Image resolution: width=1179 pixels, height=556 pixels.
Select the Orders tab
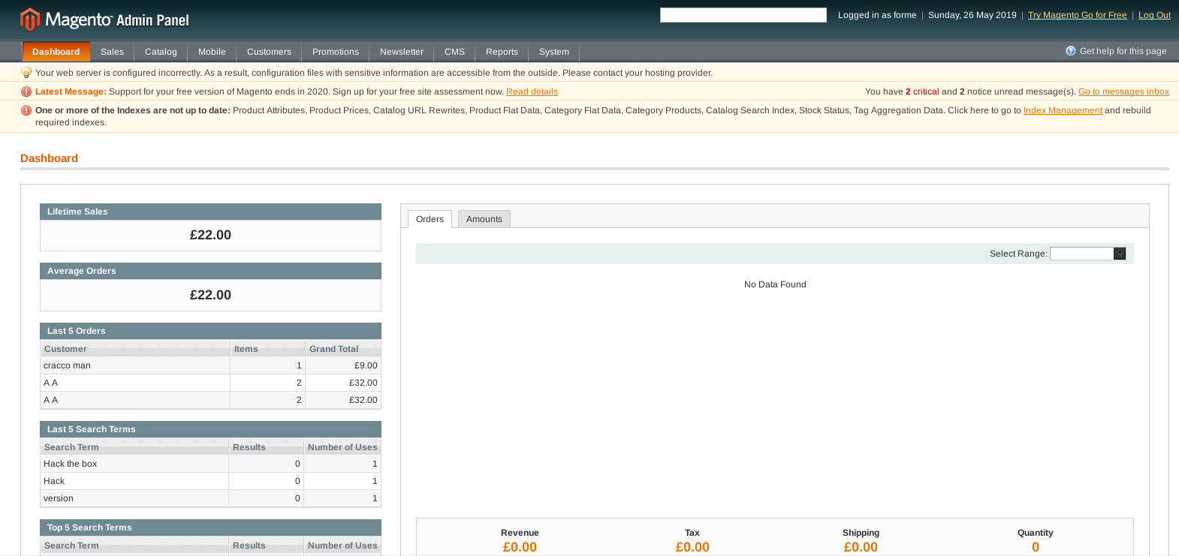[x=430, y=219]
